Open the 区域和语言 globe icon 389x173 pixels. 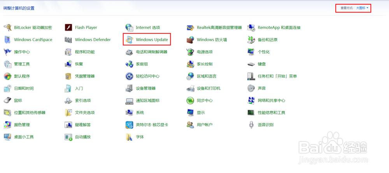(190, 76)
